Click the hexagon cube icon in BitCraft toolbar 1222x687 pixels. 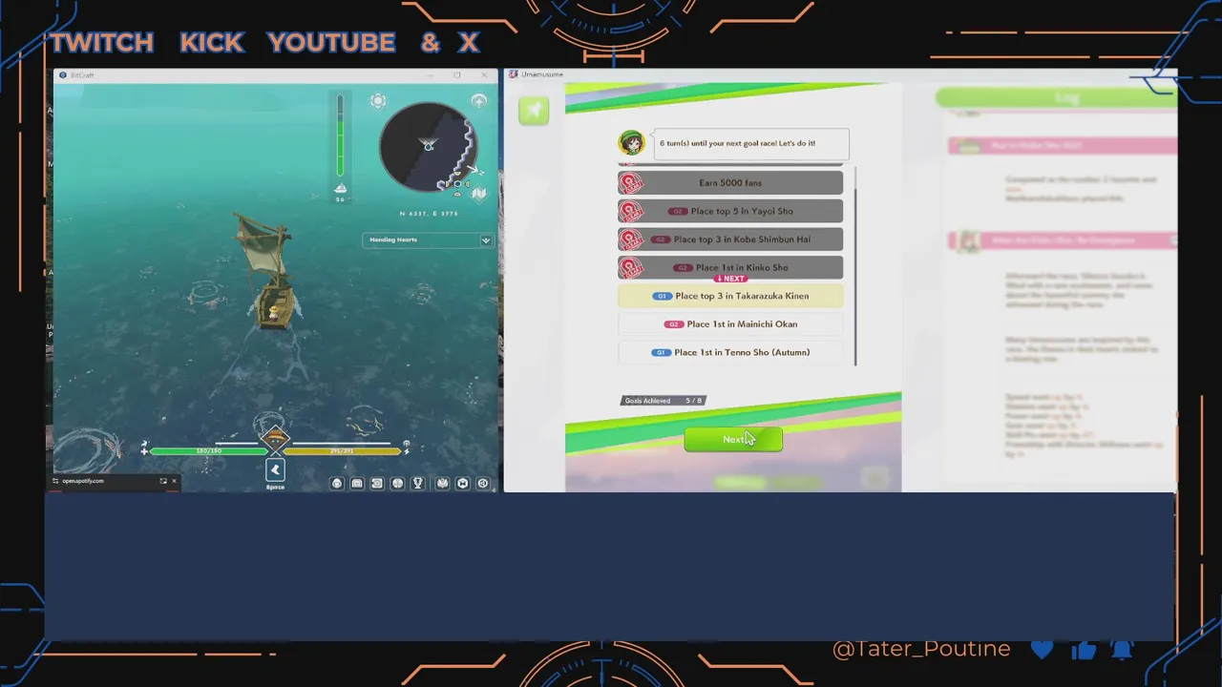462,484
